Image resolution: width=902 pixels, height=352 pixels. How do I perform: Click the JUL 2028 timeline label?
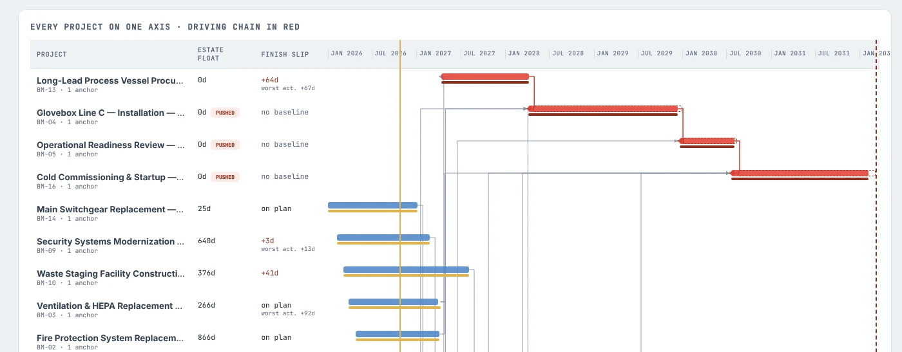(568, 53)
